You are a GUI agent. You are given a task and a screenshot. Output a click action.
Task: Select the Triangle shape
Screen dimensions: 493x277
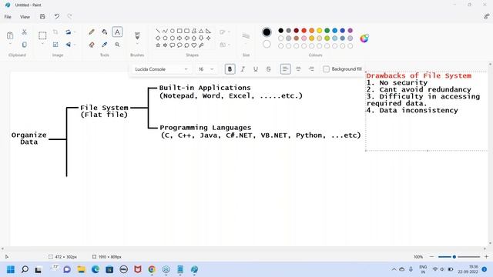tap(201, 31)
